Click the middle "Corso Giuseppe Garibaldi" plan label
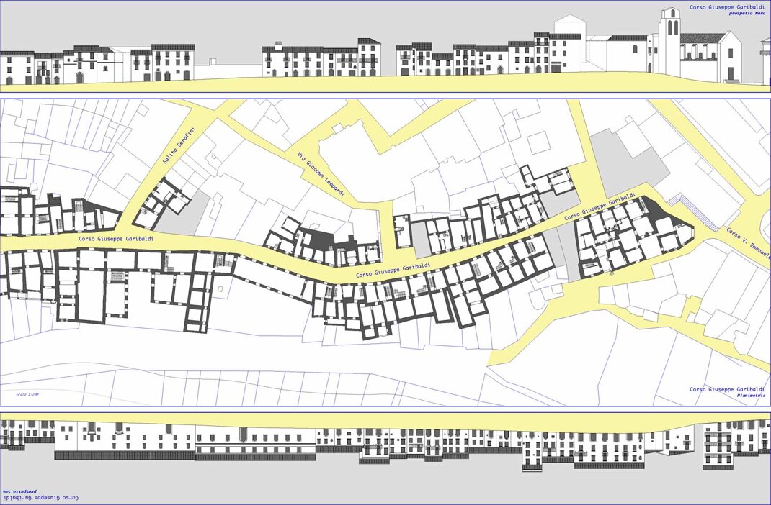Viewport: 771px width, 505px height. (x=393, y=270)
